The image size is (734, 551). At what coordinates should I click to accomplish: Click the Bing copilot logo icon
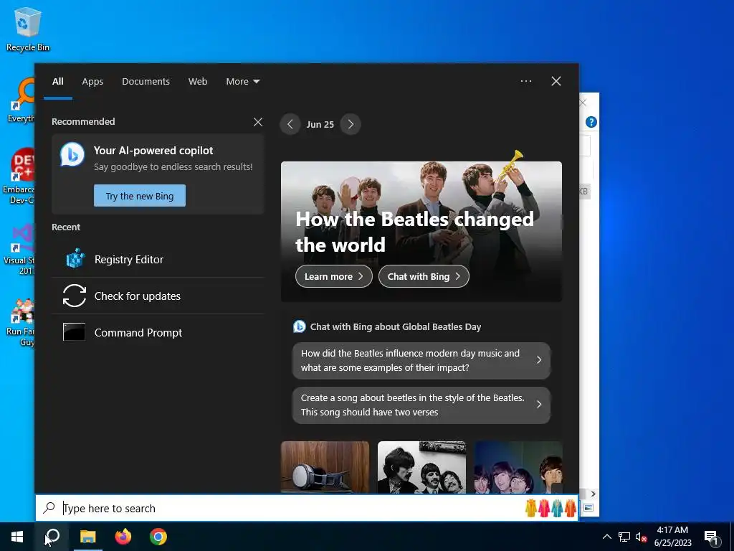click(72, 154)
